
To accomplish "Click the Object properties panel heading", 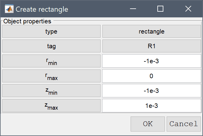I will click(x=27, y=21).
